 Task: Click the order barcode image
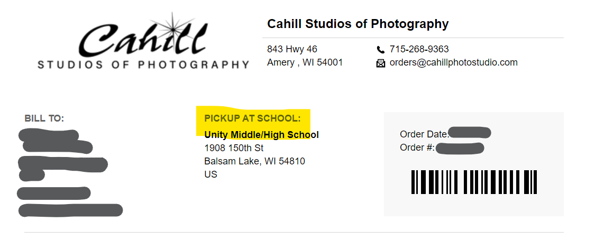474,182
